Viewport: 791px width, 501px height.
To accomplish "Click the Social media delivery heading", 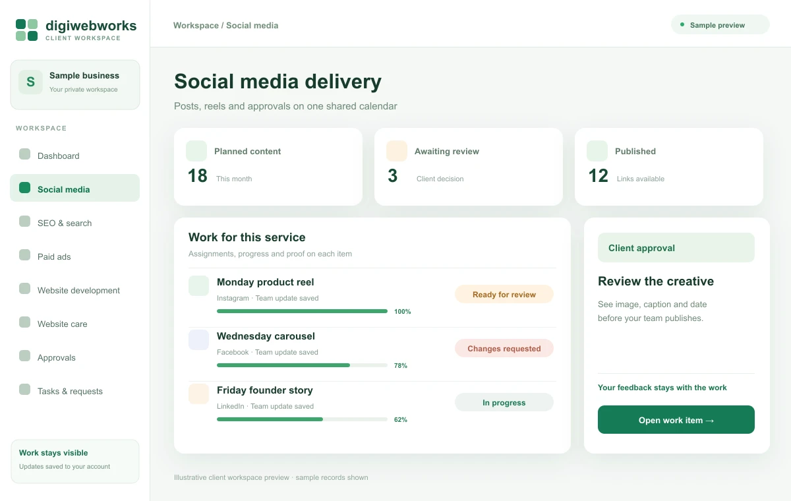I will pos(278,82).
